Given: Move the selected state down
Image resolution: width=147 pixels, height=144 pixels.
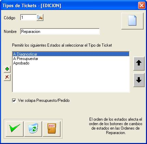Looking at the screenshot, I should [139, 80].
